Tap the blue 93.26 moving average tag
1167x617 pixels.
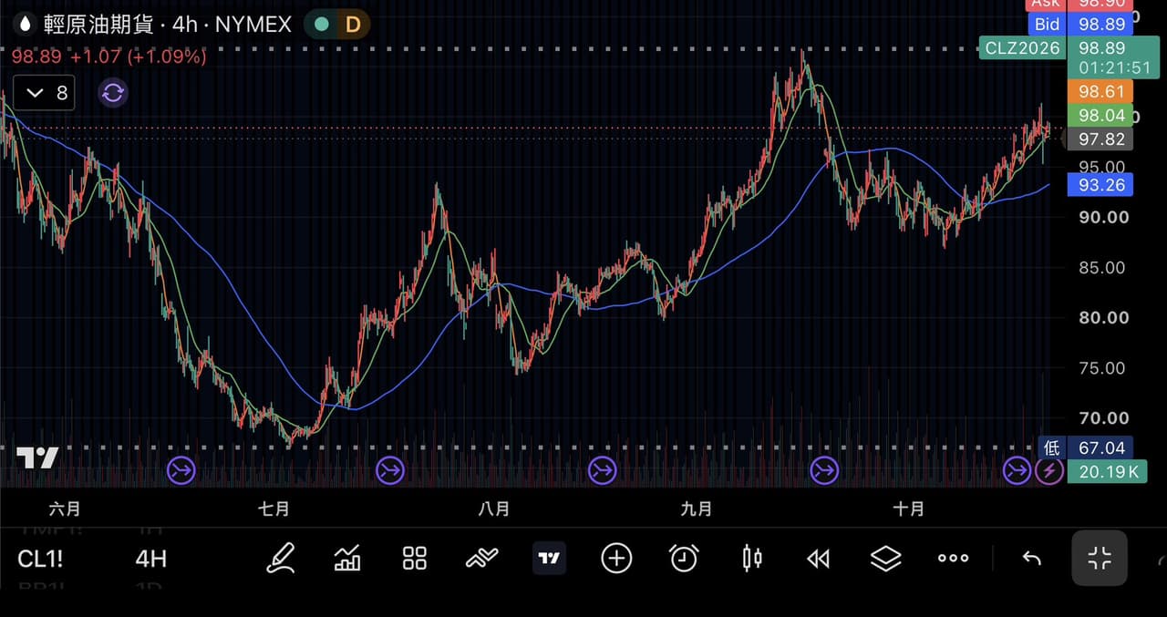(1100, 185)
